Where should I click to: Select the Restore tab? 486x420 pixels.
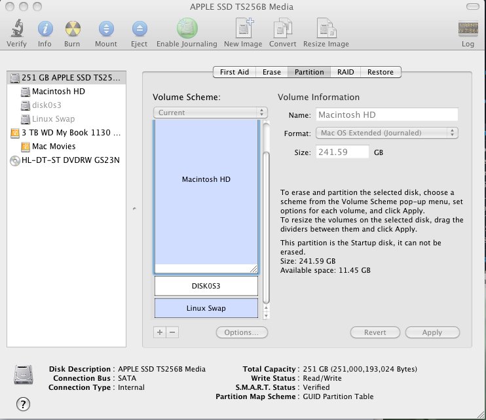pos(380,72)
